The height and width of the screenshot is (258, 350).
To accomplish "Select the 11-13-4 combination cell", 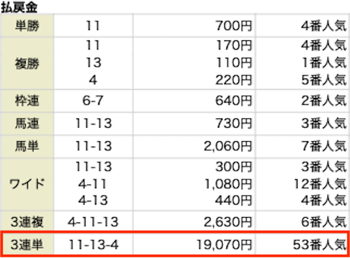I will (94, 245).
